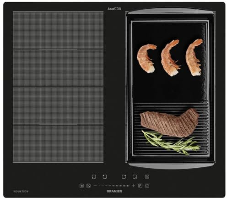Click the bottom left cooking zone
The image size is (227, 198).
[x=58, y=144]
